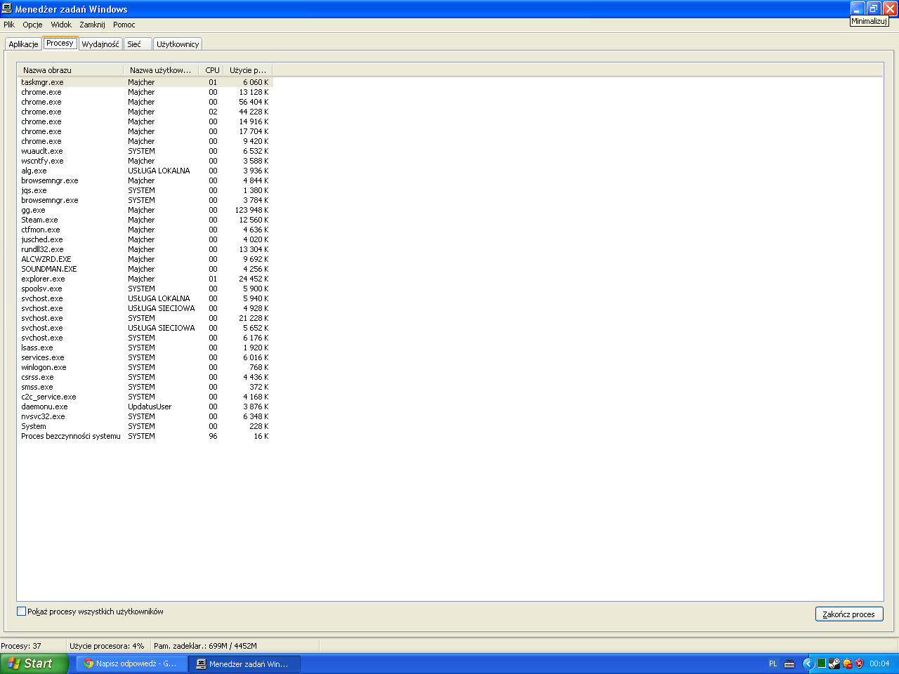The image size is (899, 674).
Task: Select the Procesy tab
Action: tap(60, 43)
